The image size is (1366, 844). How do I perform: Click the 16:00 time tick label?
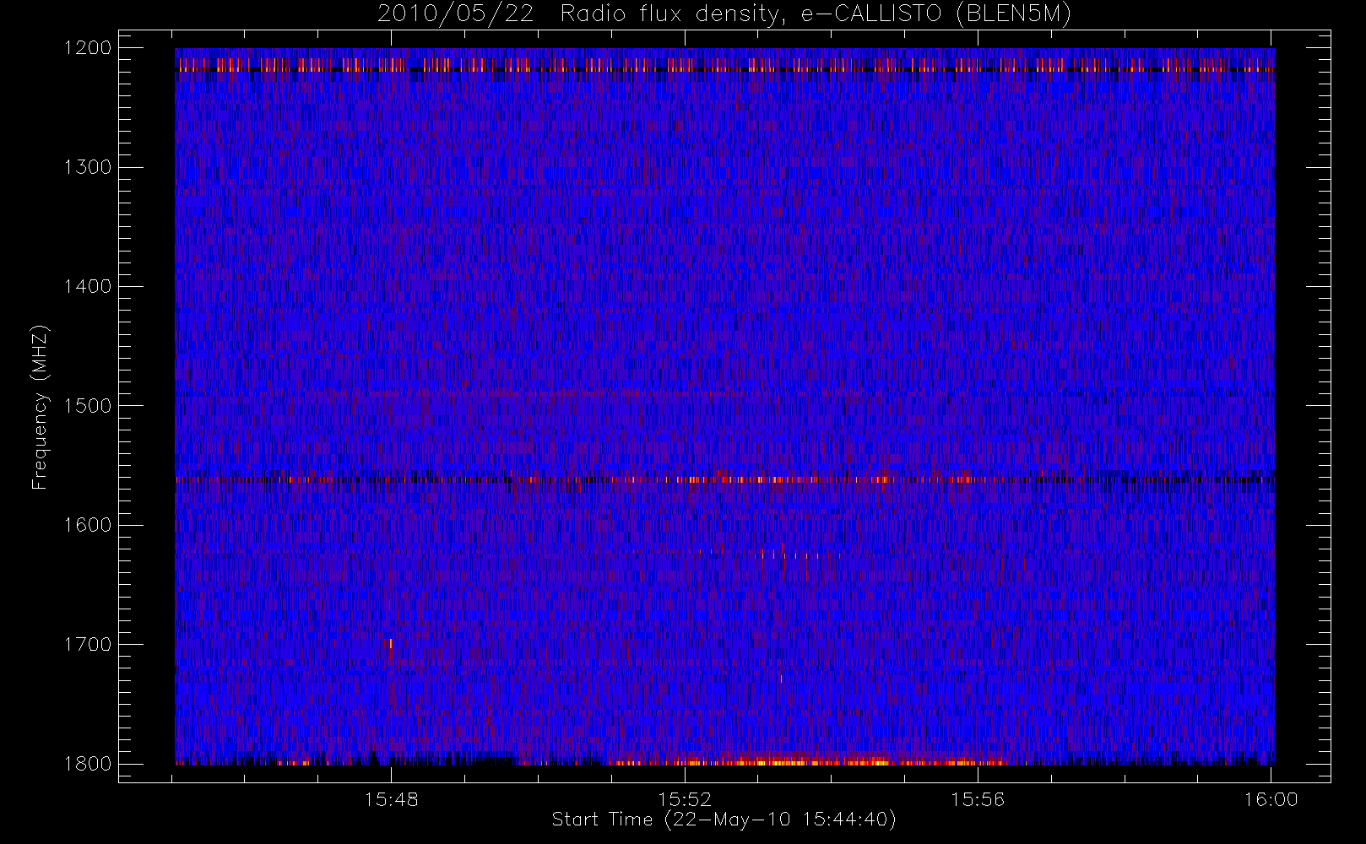(1271, 798)
